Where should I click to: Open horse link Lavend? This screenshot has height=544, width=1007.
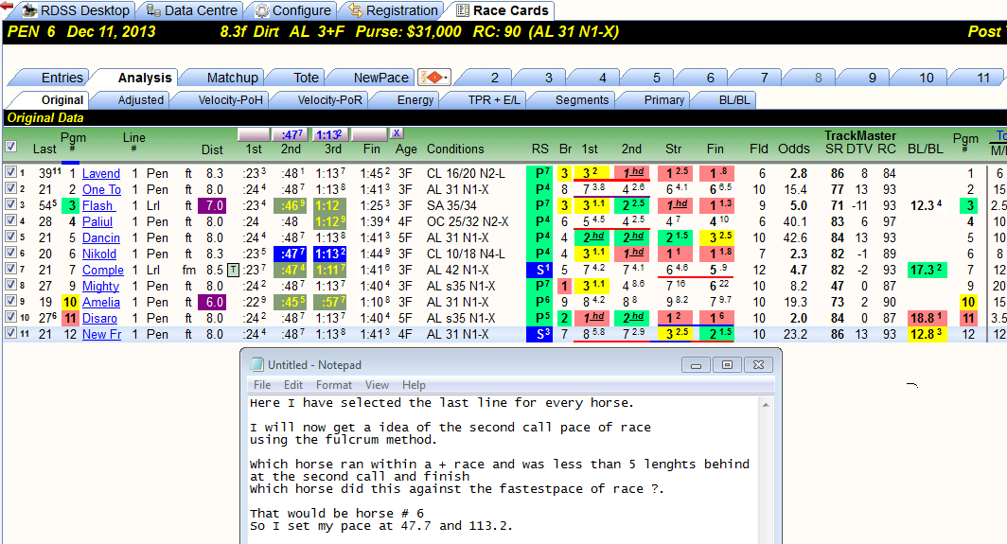[x=101, y=174]
